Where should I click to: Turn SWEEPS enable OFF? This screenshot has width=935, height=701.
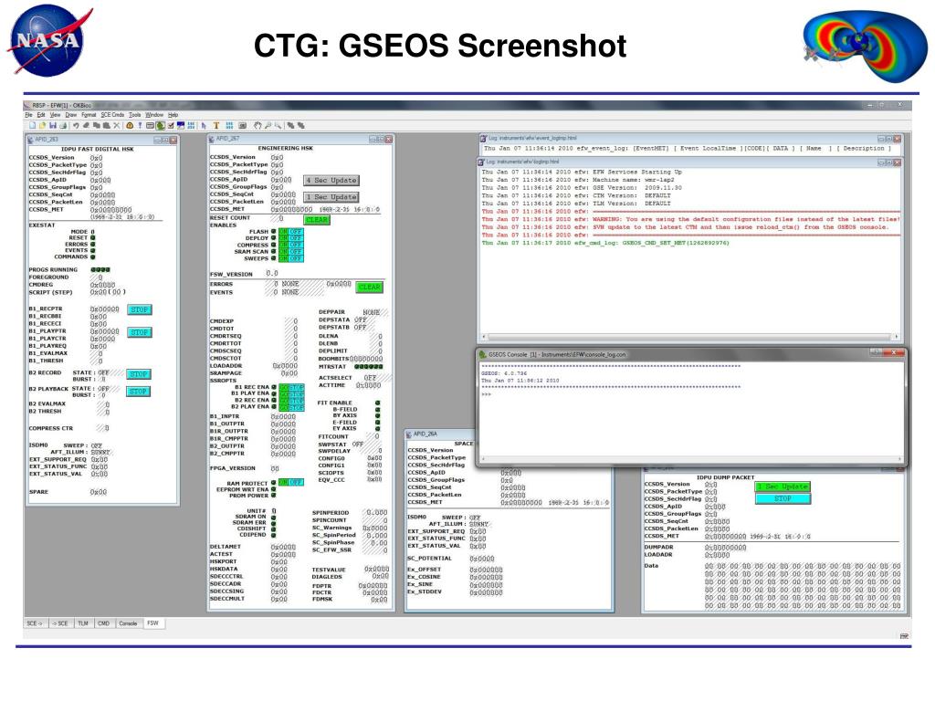click(x=297, y=258)
